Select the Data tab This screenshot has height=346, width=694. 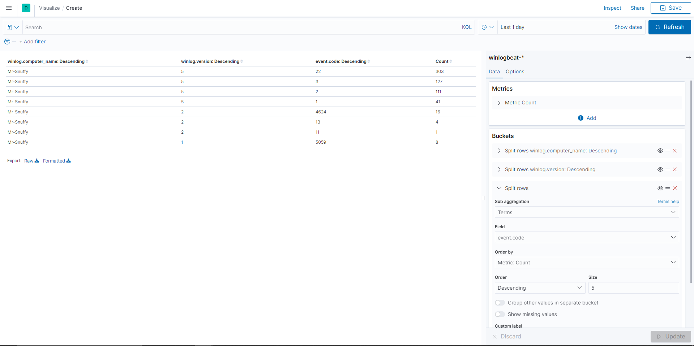coord(494,72)
